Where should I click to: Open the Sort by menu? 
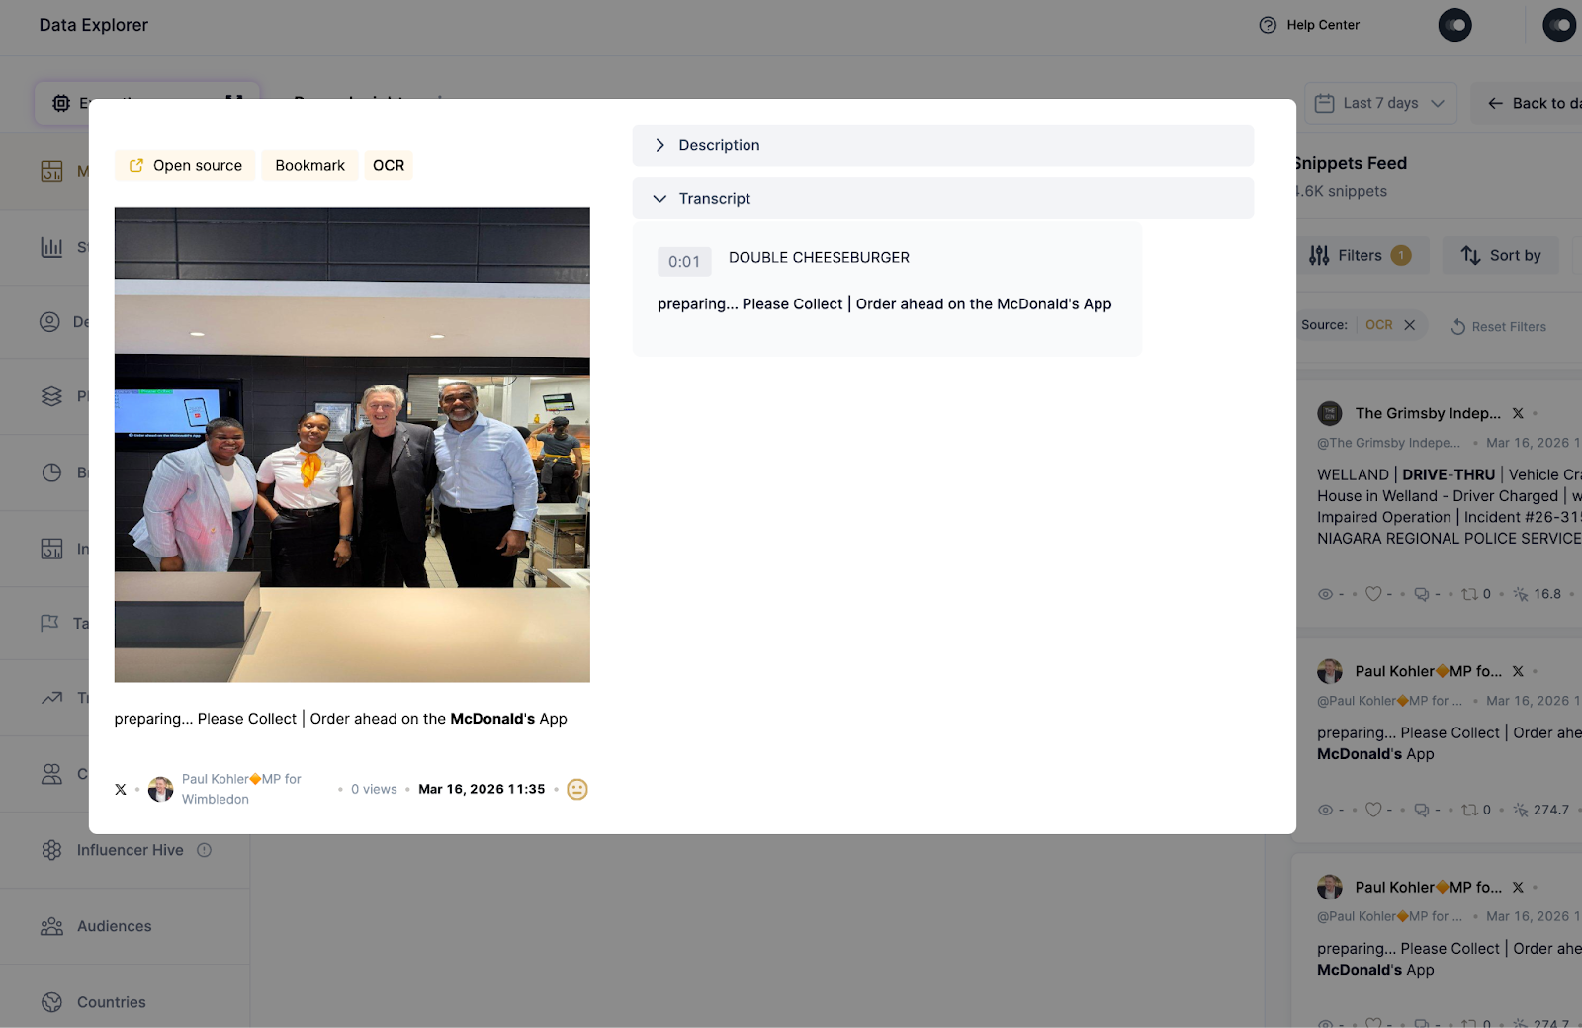(1500, 255)
